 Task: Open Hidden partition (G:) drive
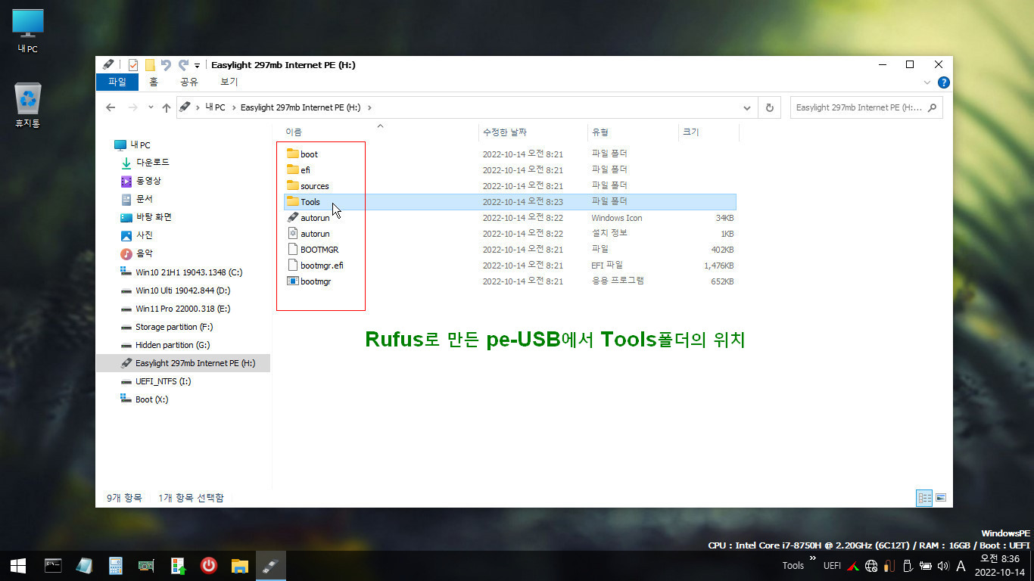(x=173, y=345)
